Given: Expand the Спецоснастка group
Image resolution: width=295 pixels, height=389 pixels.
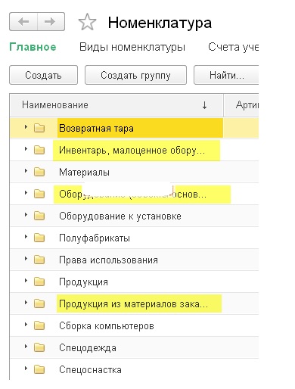Looking at the screenshot, I should [x=26, y=368].
